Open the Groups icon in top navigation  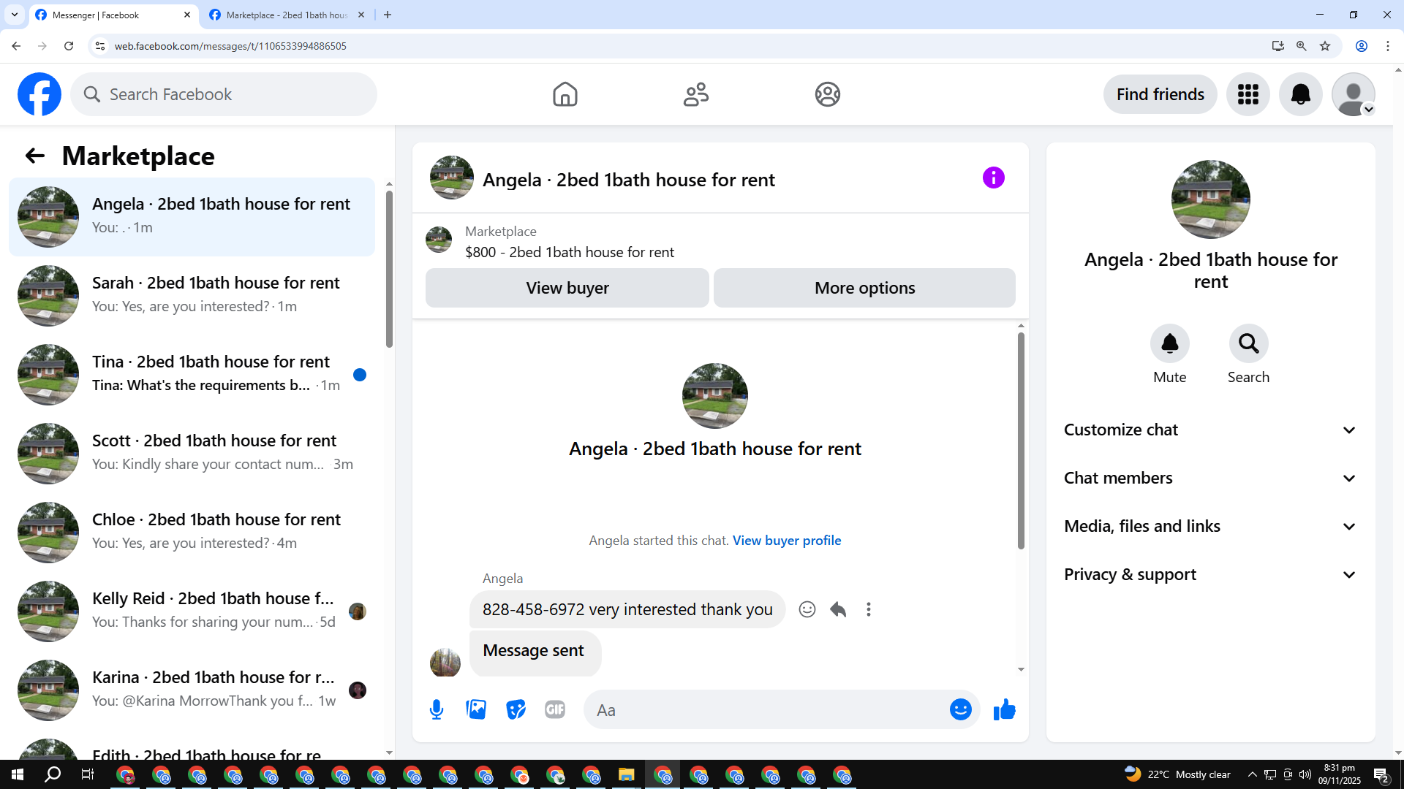(828, 94)
